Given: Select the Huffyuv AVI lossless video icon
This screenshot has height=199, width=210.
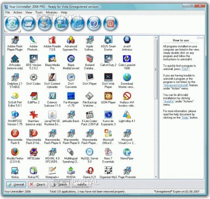Looking at the screenshot, I should [x=127, y=96].
